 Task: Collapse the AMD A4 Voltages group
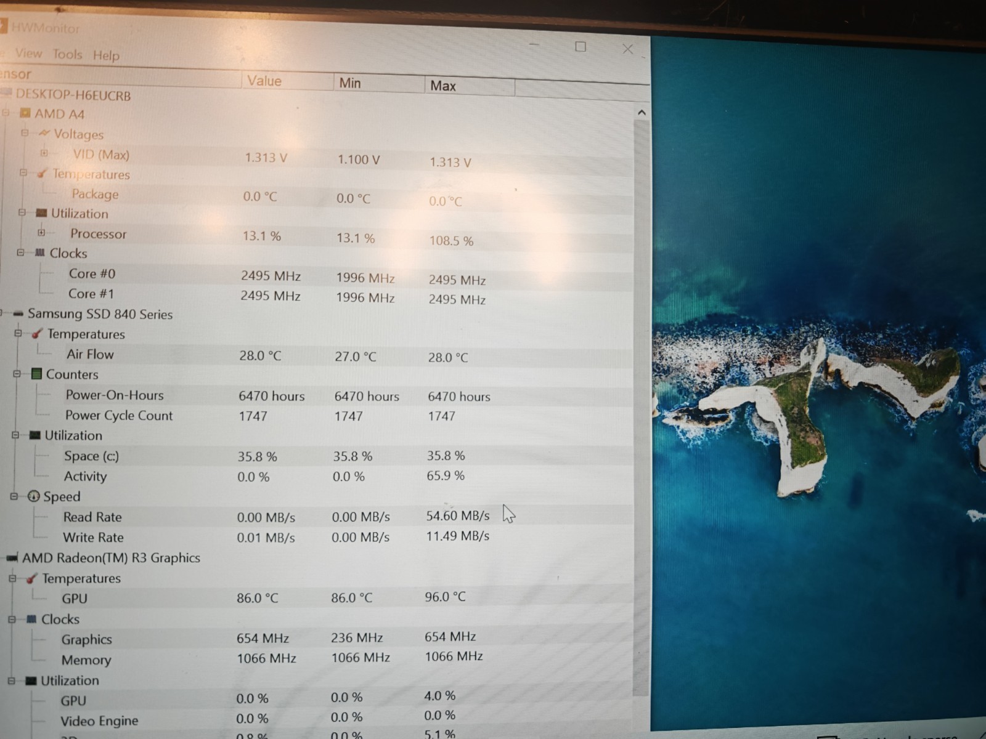25,132
